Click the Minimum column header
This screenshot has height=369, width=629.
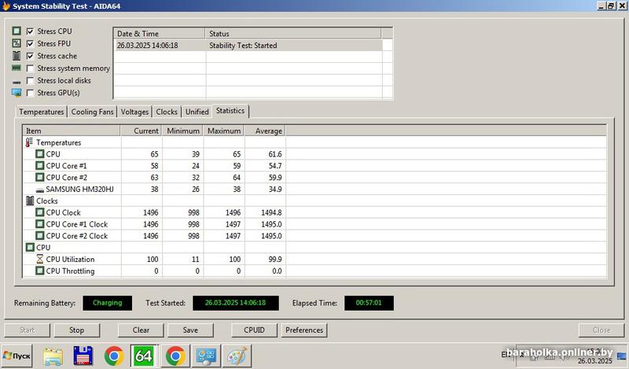click(182, 131)
